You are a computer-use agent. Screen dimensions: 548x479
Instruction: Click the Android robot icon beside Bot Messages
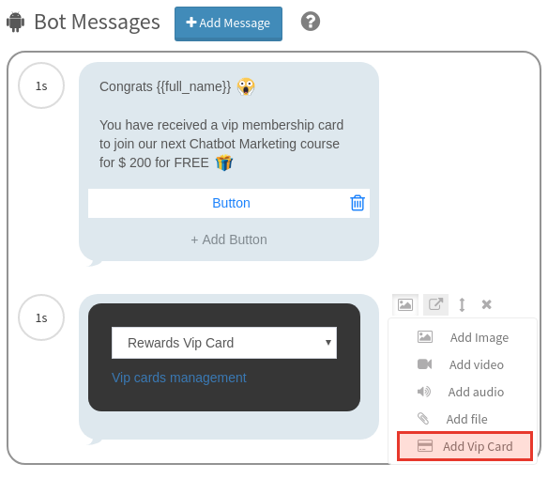coord(15,22)
